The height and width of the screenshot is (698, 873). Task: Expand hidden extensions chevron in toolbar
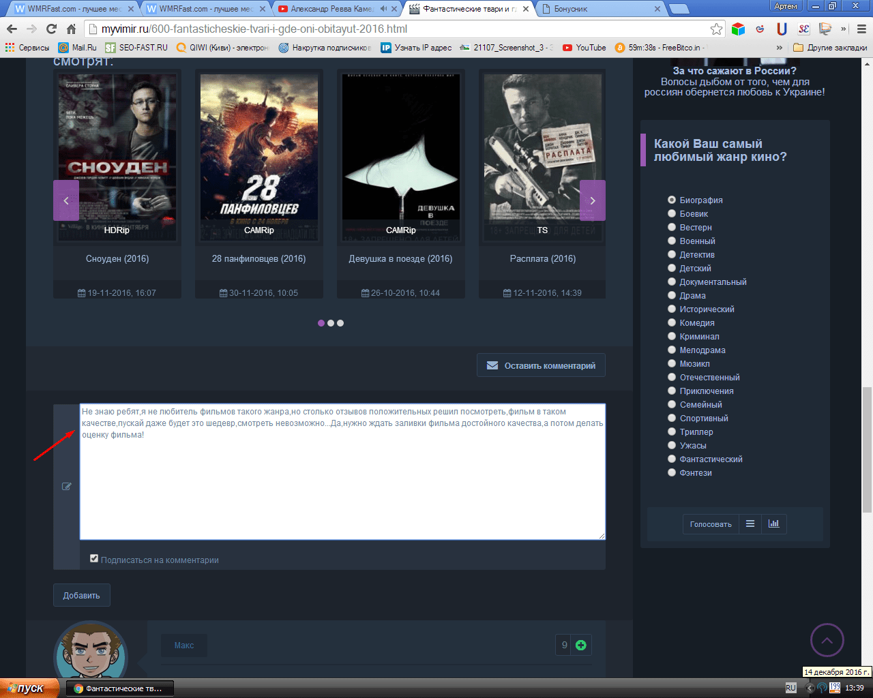point(843,29)
